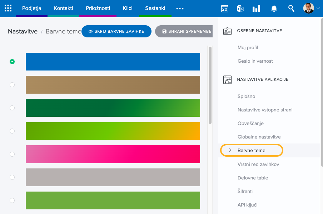Choose the pink theme radio button
This screenshot has width=323, height=214.
pyautogui.click(x=12, y=154)
